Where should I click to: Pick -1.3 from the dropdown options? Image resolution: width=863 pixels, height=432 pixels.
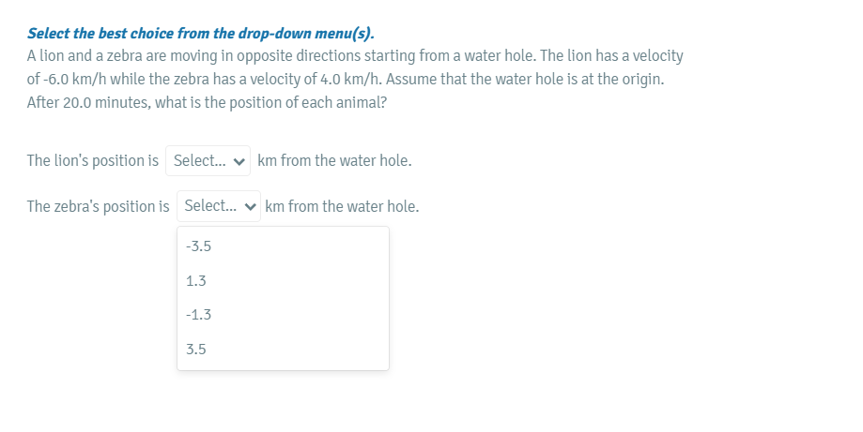point(199,315)
